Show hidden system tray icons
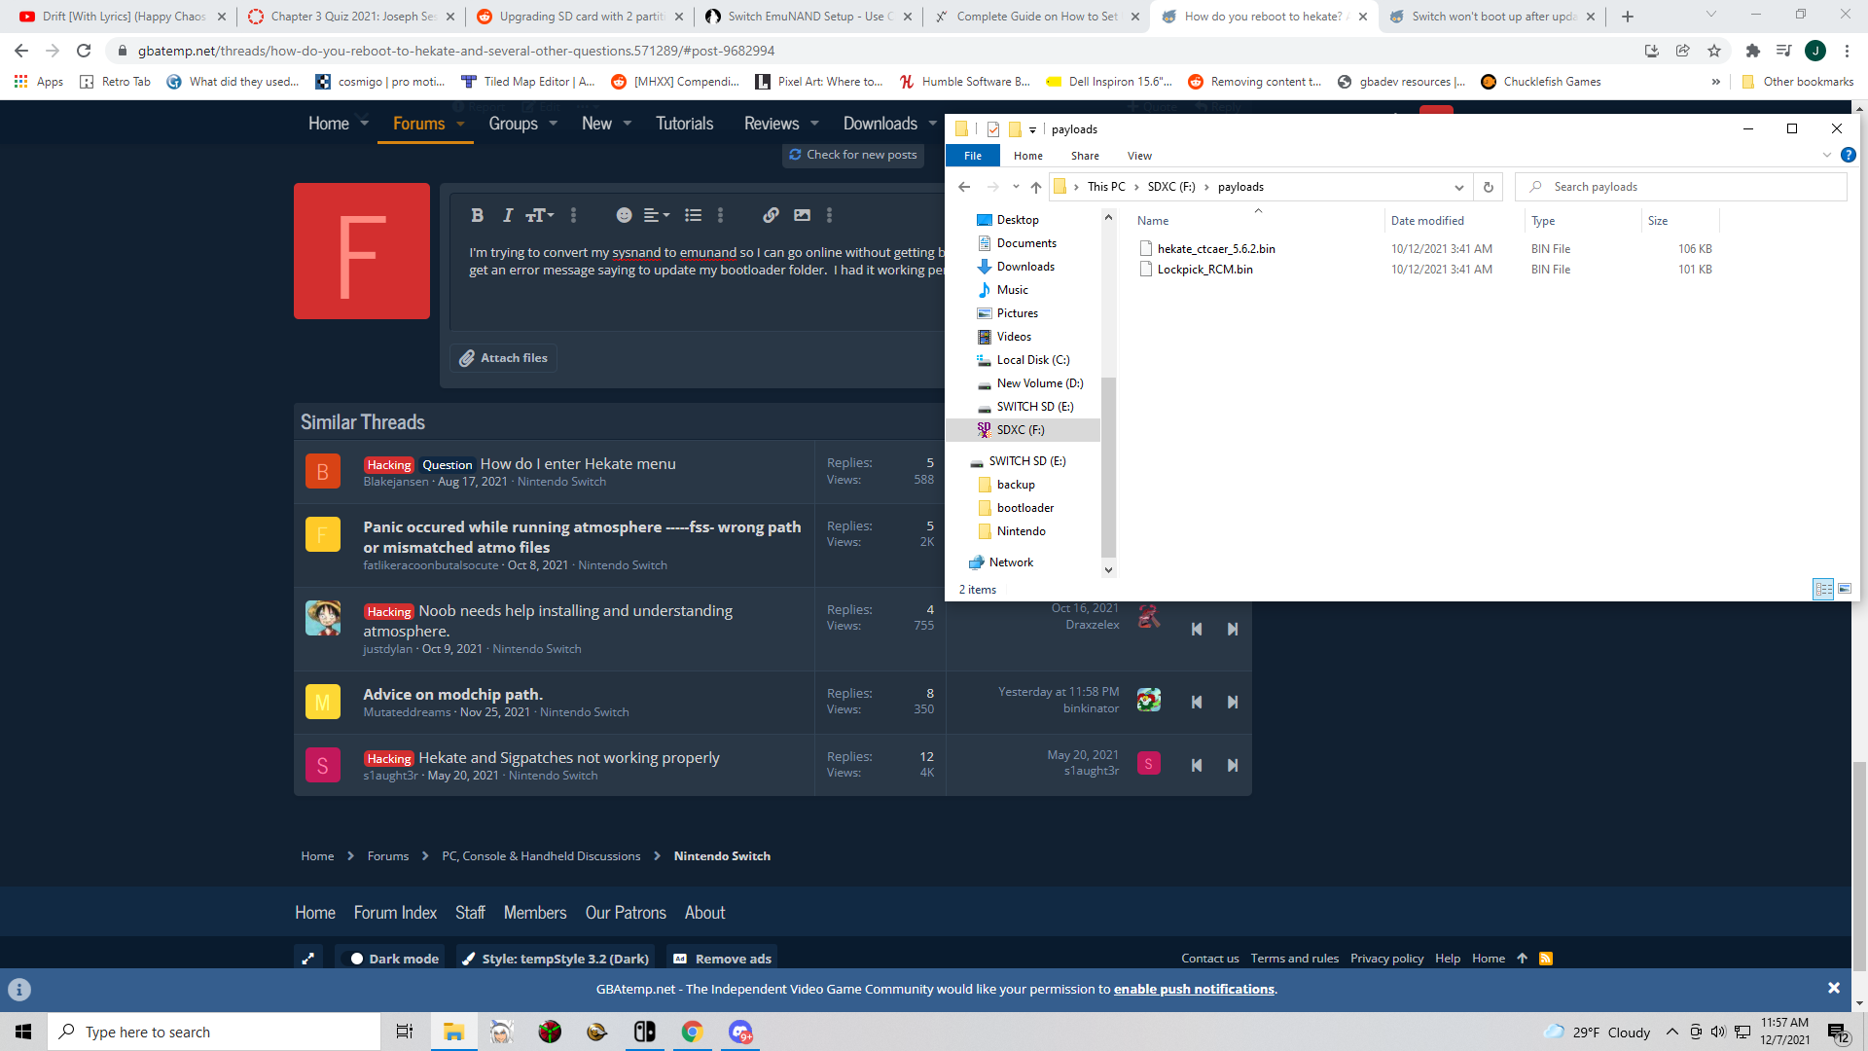This screenshot has width=1868, height=1051. coord(1672,1032)
